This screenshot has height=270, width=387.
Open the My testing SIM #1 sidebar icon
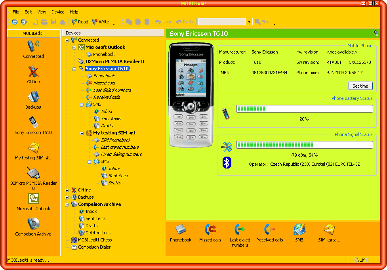[x=33, y=148]
